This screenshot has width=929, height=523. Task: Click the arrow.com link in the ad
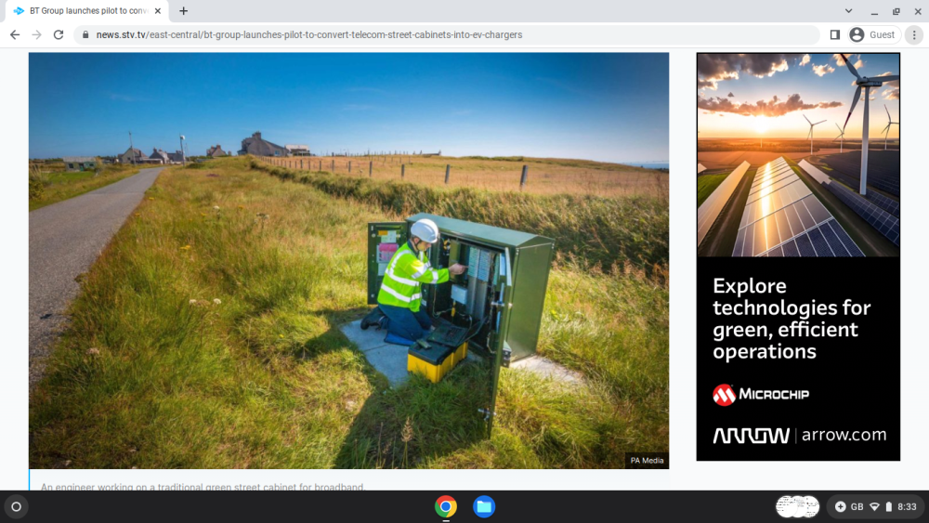pyautogui.click(x=844, y=435)
